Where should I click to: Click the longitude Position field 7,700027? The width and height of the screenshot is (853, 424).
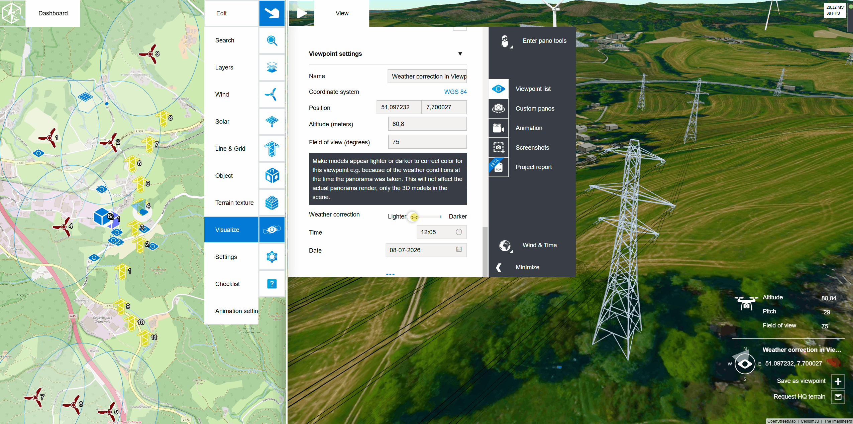[x=444, y=107]
